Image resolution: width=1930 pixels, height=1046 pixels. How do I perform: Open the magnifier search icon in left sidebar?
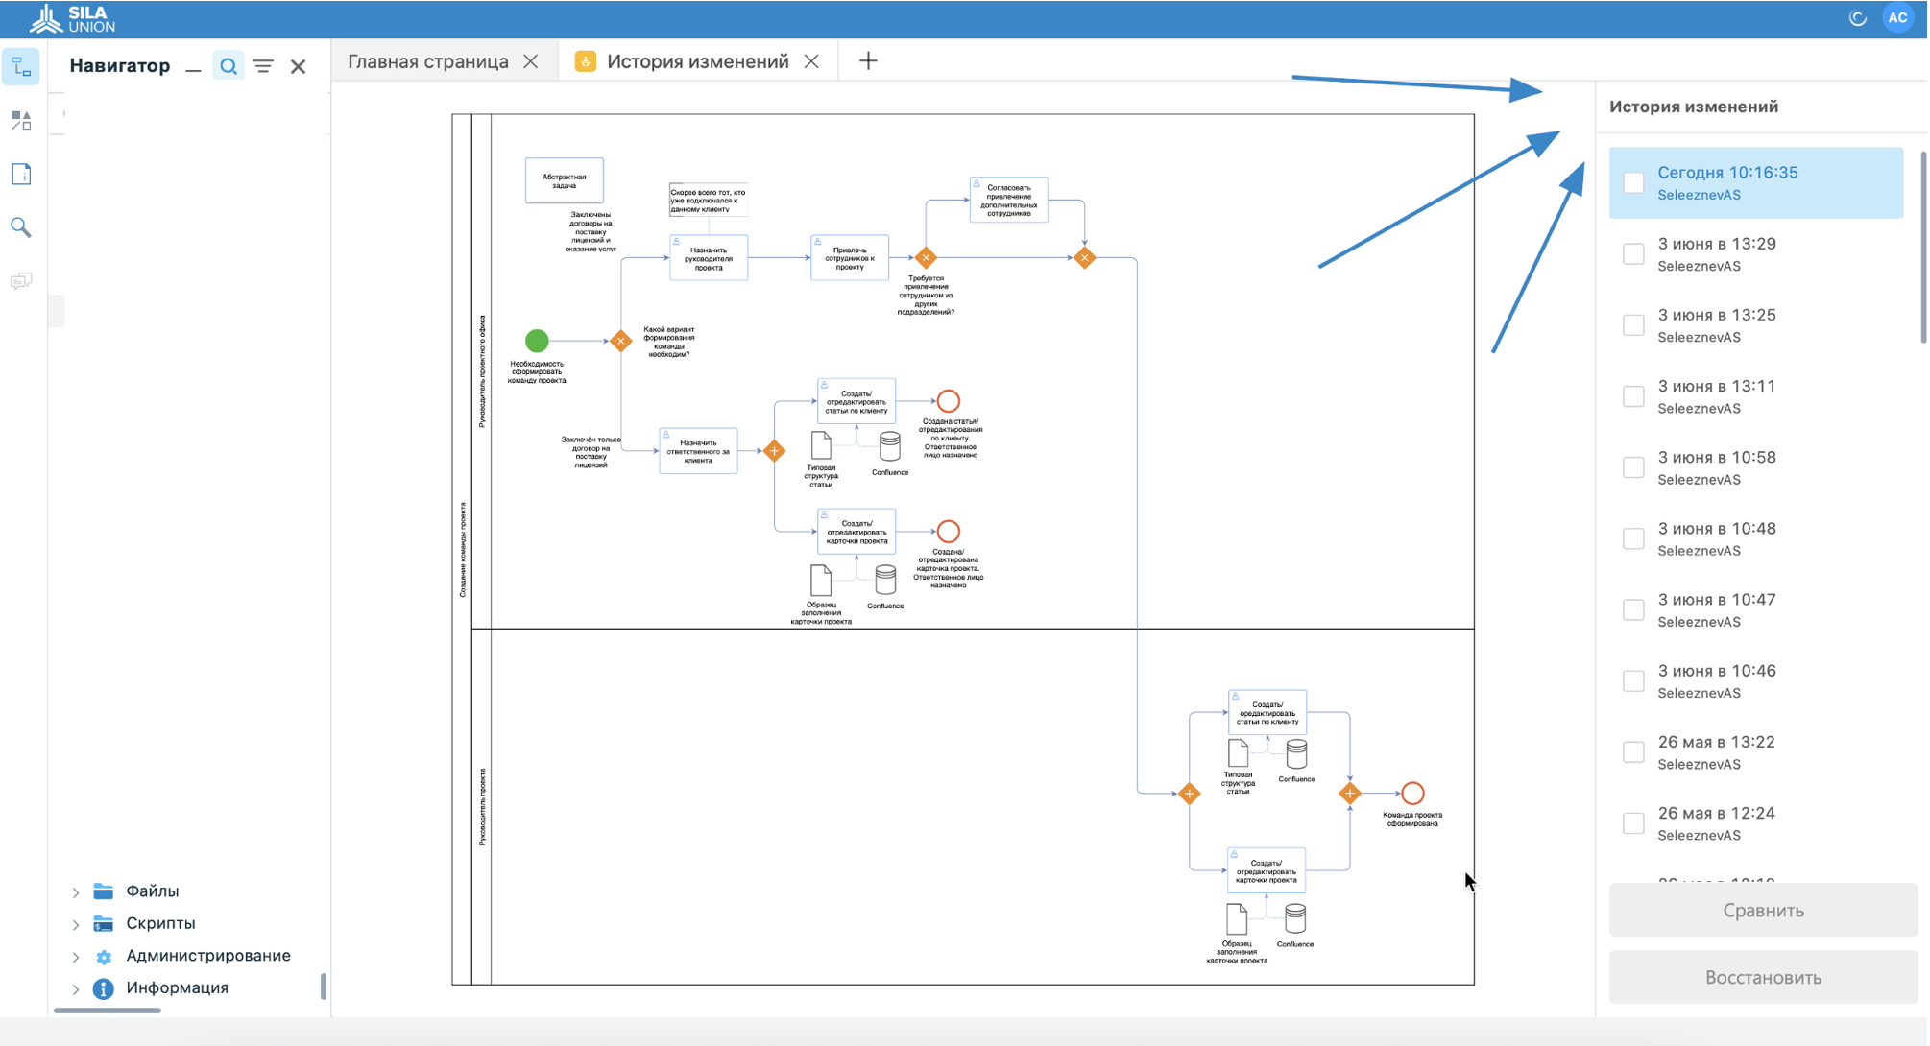[21, 227]
